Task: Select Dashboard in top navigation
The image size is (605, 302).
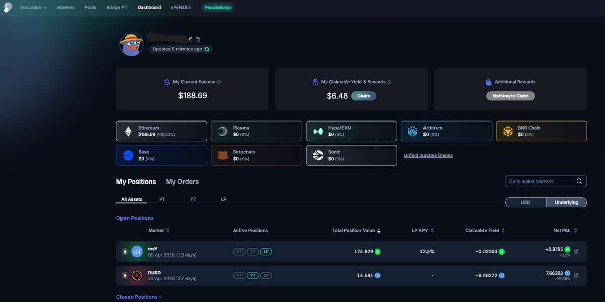Action: 149,7
